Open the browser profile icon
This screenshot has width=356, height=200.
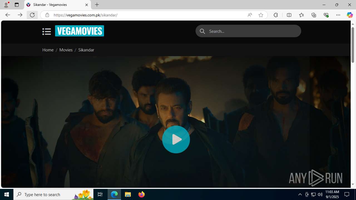tap(6, 5)
